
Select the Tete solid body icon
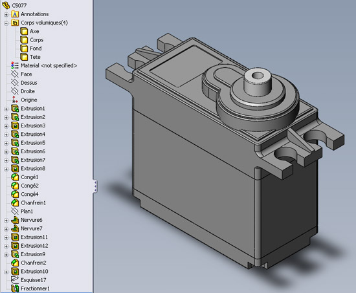(x=24, y=57)
